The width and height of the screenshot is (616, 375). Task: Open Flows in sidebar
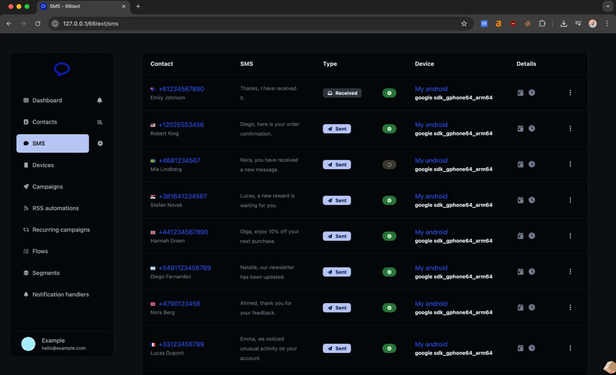53,251
